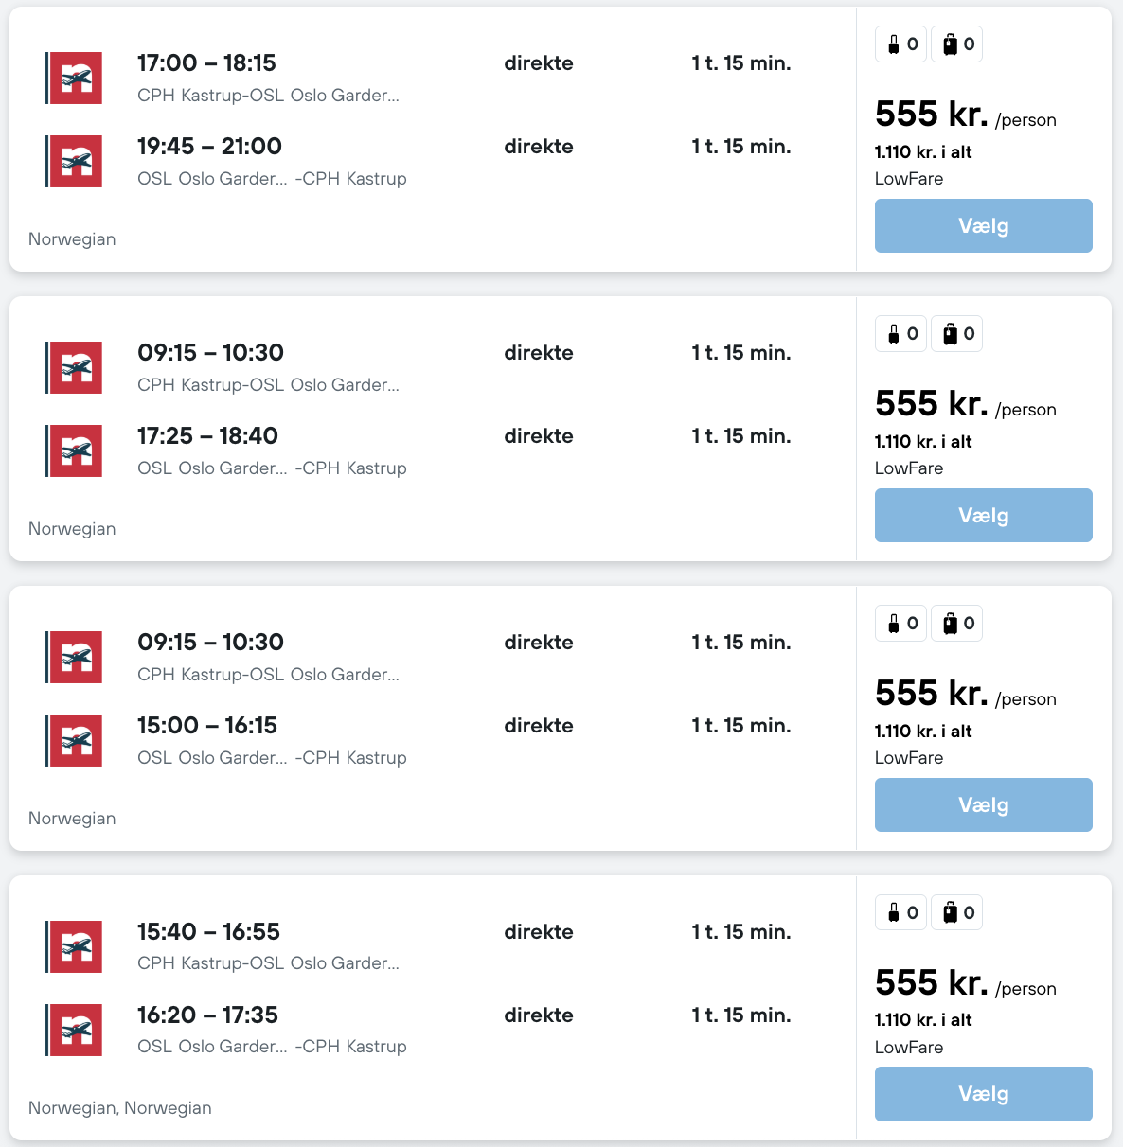1123x1147 pixels.
Task: Click checked suitcase icon in 15:00 return card
Action: pyautogui.click(x=951, y=624)
